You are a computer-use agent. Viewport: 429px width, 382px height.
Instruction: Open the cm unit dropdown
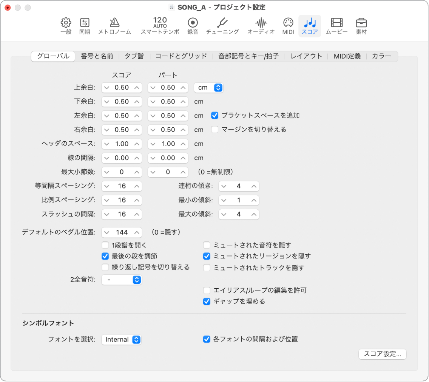(208, 87)
